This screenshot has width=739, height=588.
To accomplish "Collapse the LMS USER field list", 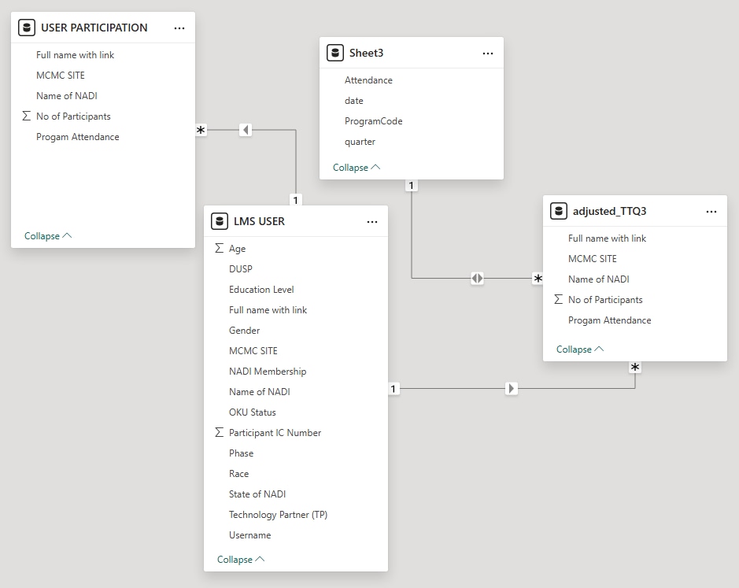I will tap(240, 559).
